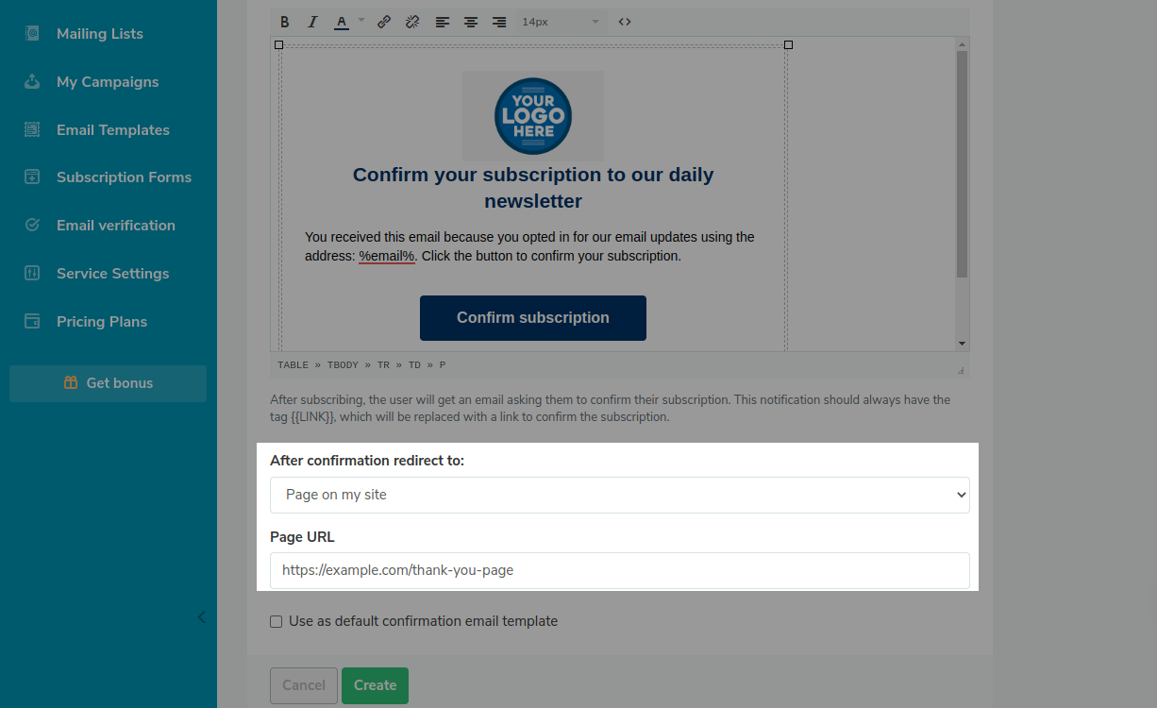Click the Get bonus button
Screen dimensions: 1157x708
click(x=108, y=383)
